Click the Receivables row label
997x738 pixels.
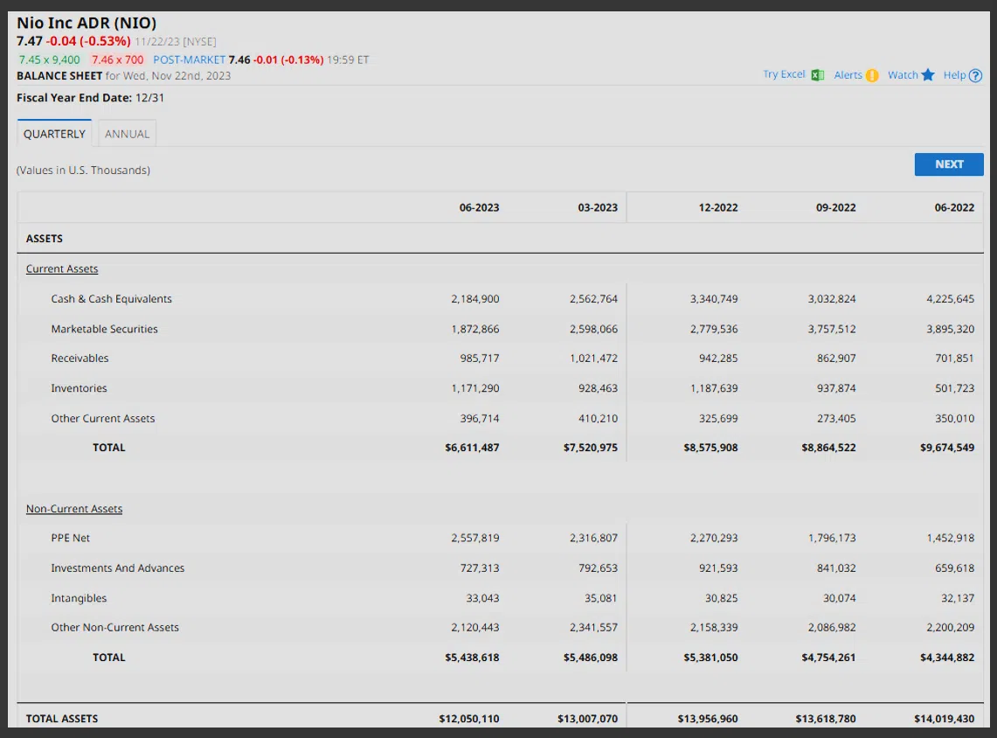pos(80,359)
